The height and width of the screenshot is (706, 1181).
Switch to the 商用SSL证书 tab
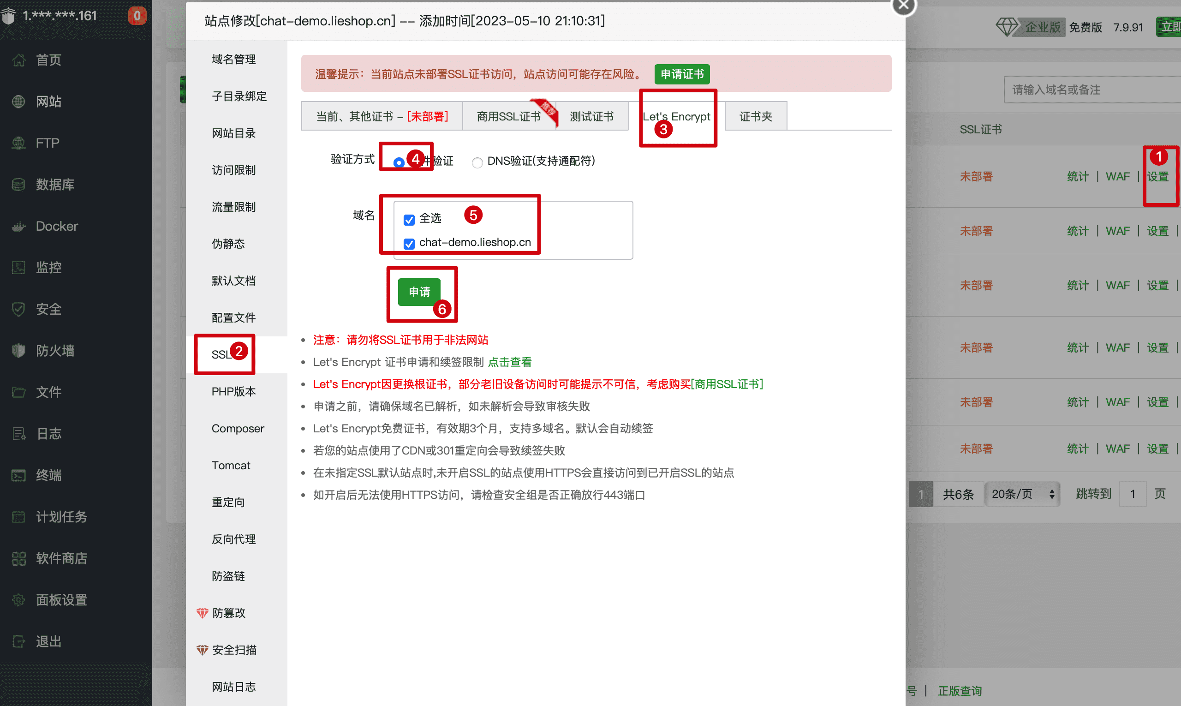point(509,116)
